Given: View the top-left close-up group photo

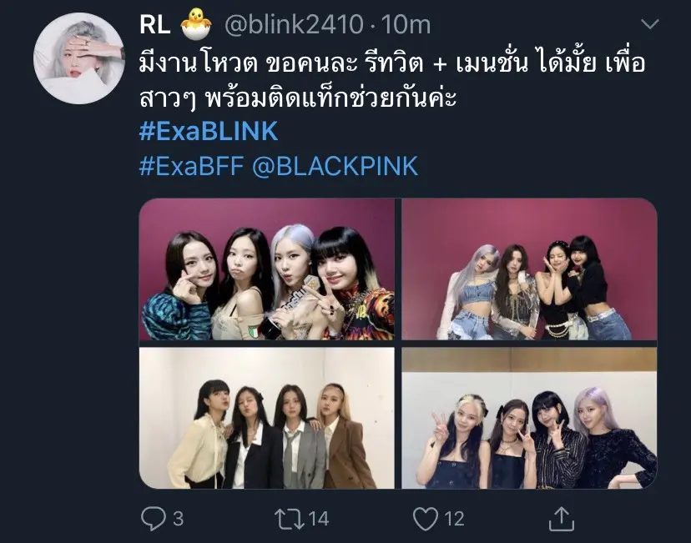Looking at the screenshot, I should (x=266, y=269).
